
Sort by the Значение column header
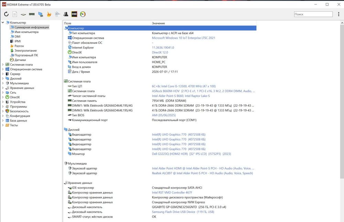(204, 23)
